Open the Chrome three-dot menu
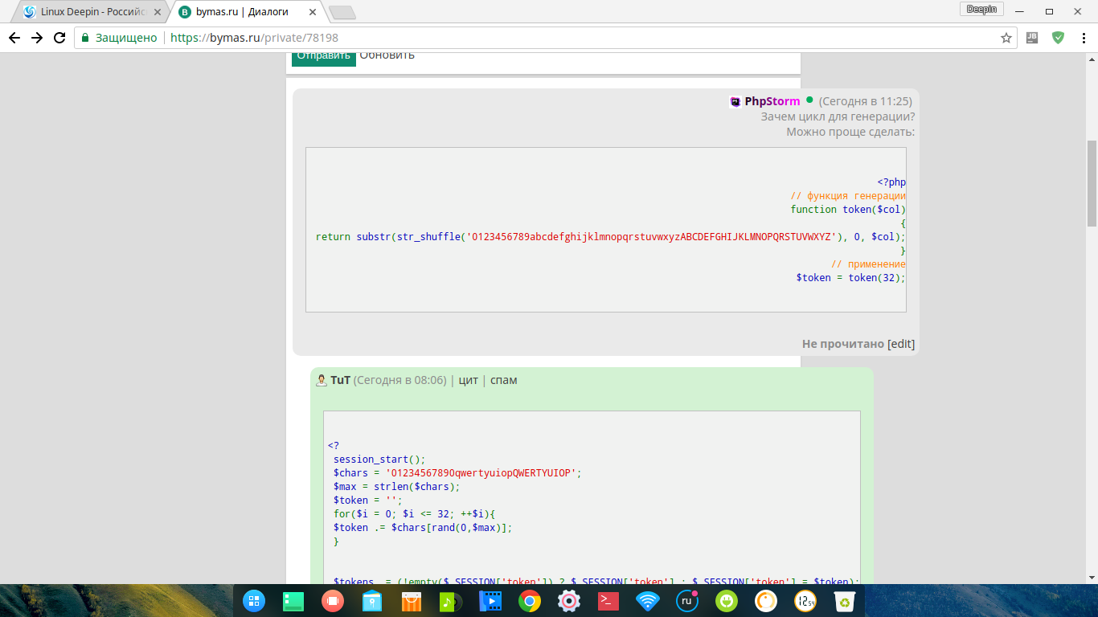Image resolution: width=1098 pixels, height=617 pixels. pyautogui.click(x=1084, y=38)
